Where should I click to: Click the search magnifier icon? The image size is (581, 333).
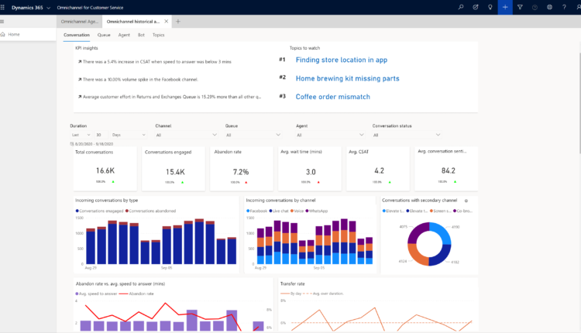[461, 7]
